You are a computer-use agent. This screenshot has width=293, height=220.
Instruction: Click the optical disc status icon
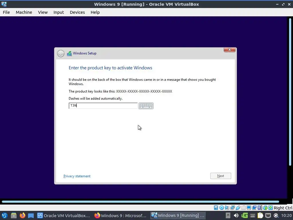[222, 207]
